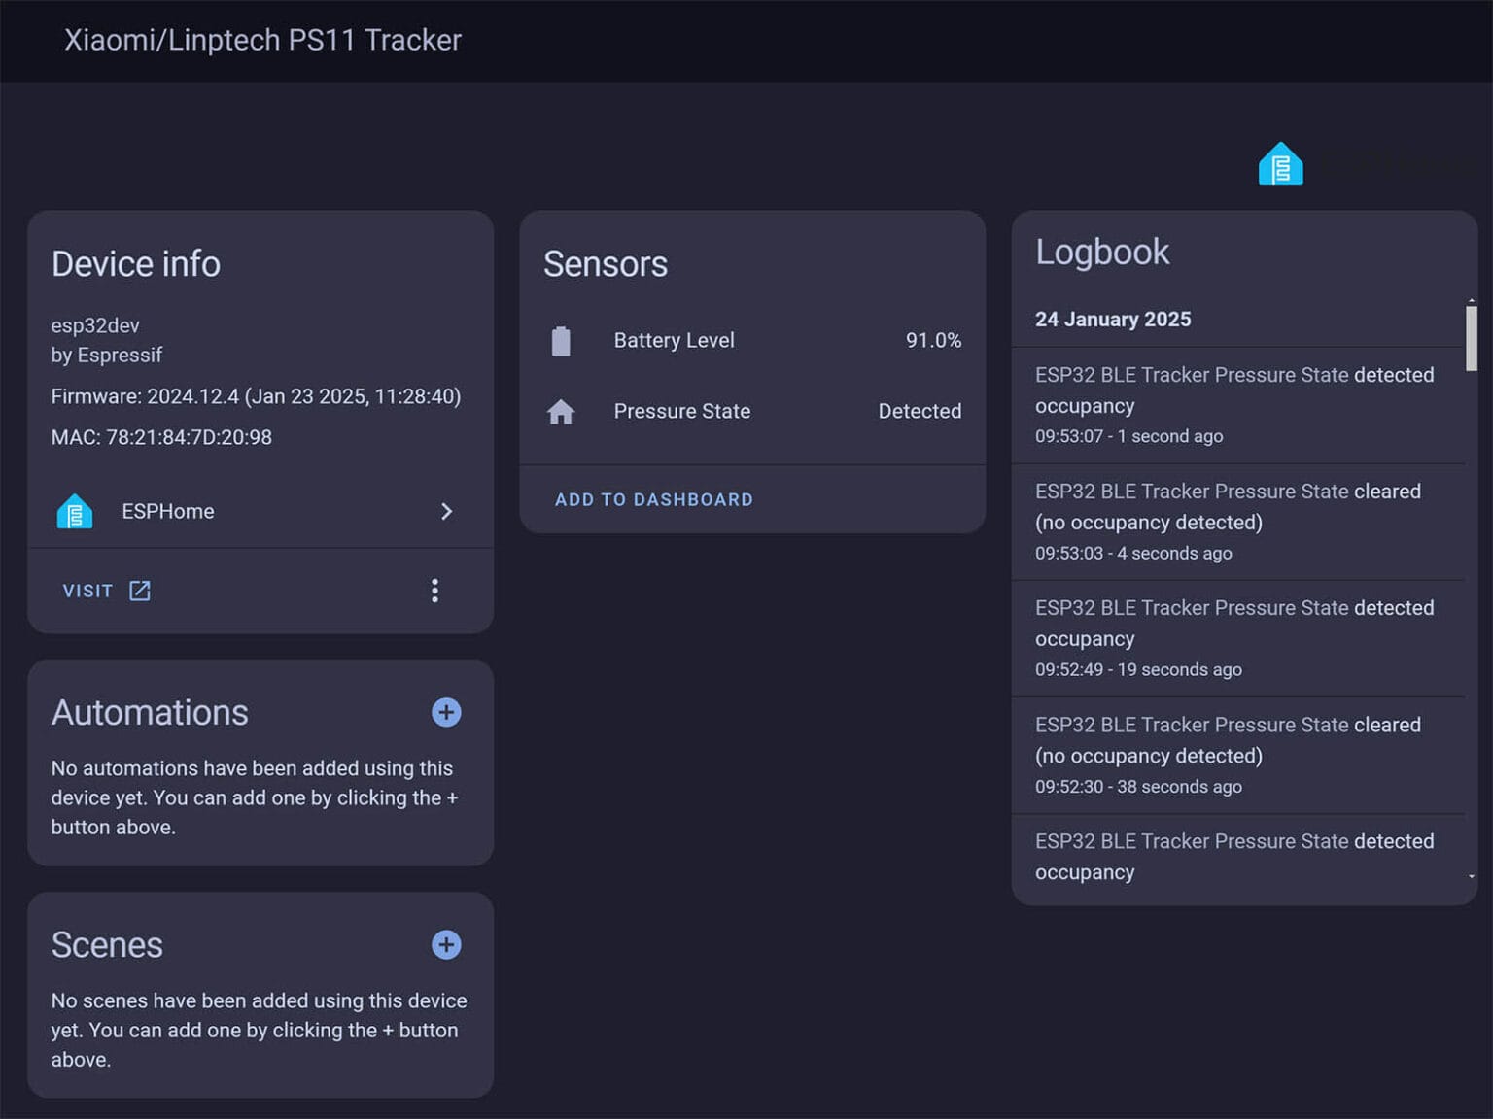Viewport: 1493px width, 1119px height.
Task: Expand the ESPHome row via its chevron
Action: 446,511
